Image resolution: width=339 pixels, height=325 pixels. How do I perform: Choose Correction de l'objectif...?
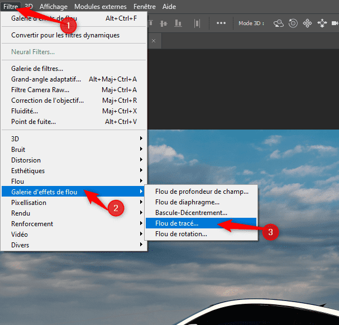(x=74, y=101)
